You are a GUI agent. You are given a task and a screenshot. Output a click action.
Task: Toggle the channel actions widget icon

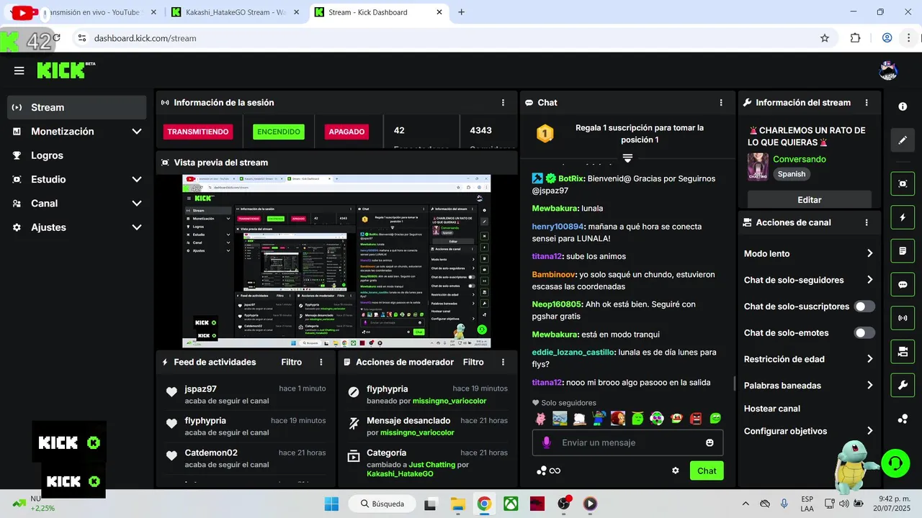[903, 352]
